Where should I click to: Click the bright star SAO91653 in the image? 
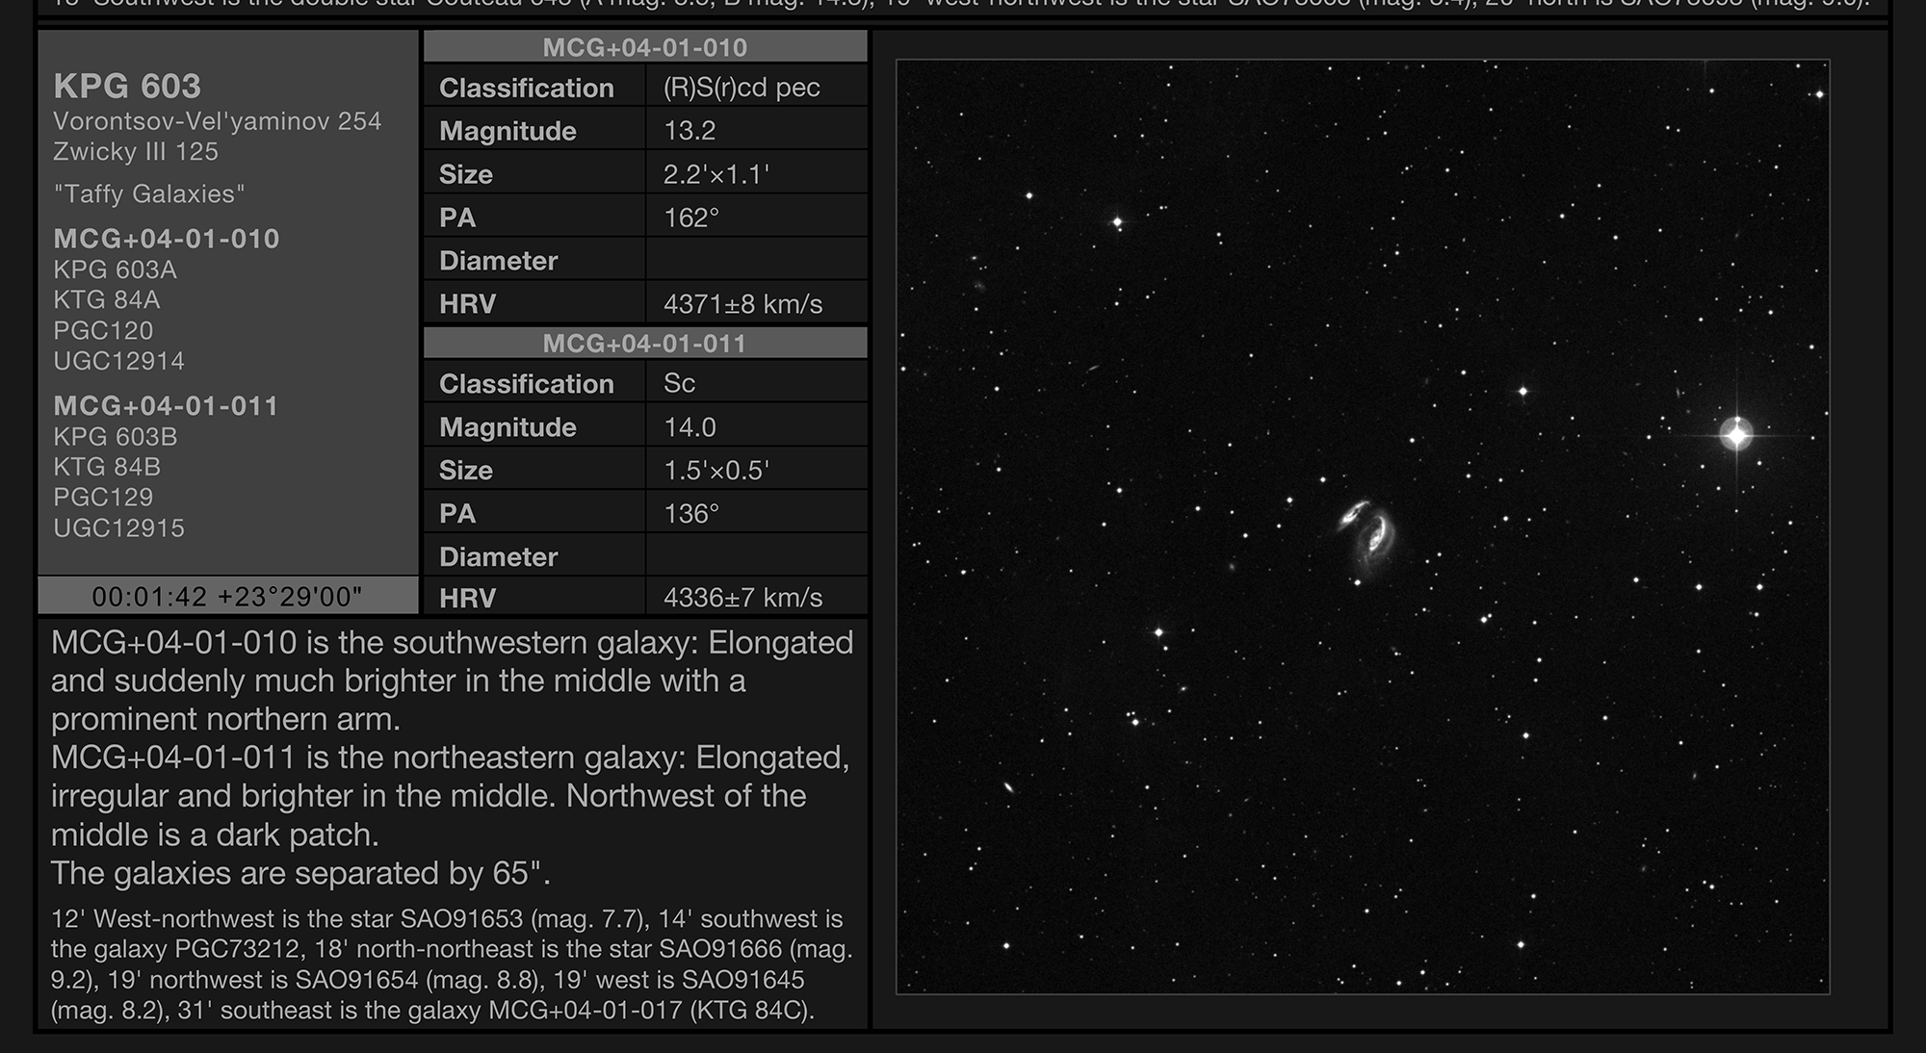click(x=1736, y=434)
